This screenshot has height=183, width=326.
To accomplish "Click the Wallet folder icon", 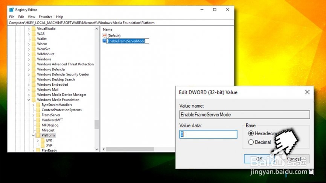I will [34, 39].
